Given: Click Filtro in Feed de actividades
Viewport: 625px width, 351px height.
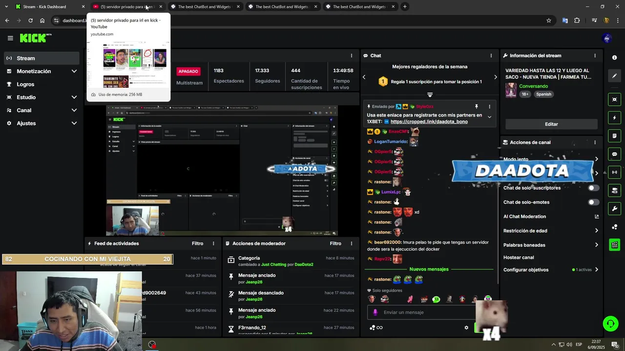Looking at the screenshot, I should point(197,243).
